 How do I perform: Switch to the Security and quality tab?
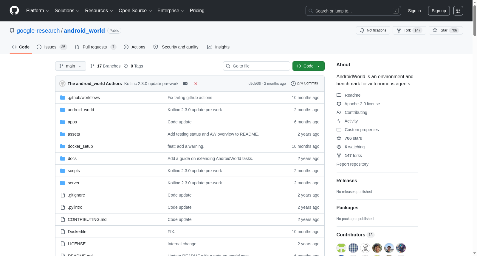(176, 47)
